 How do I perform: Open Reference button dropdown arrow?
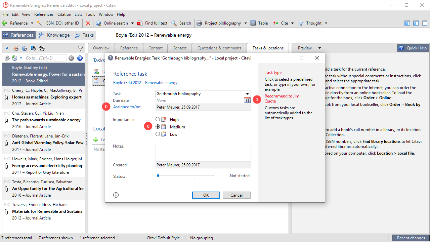[x=32, y=23]
